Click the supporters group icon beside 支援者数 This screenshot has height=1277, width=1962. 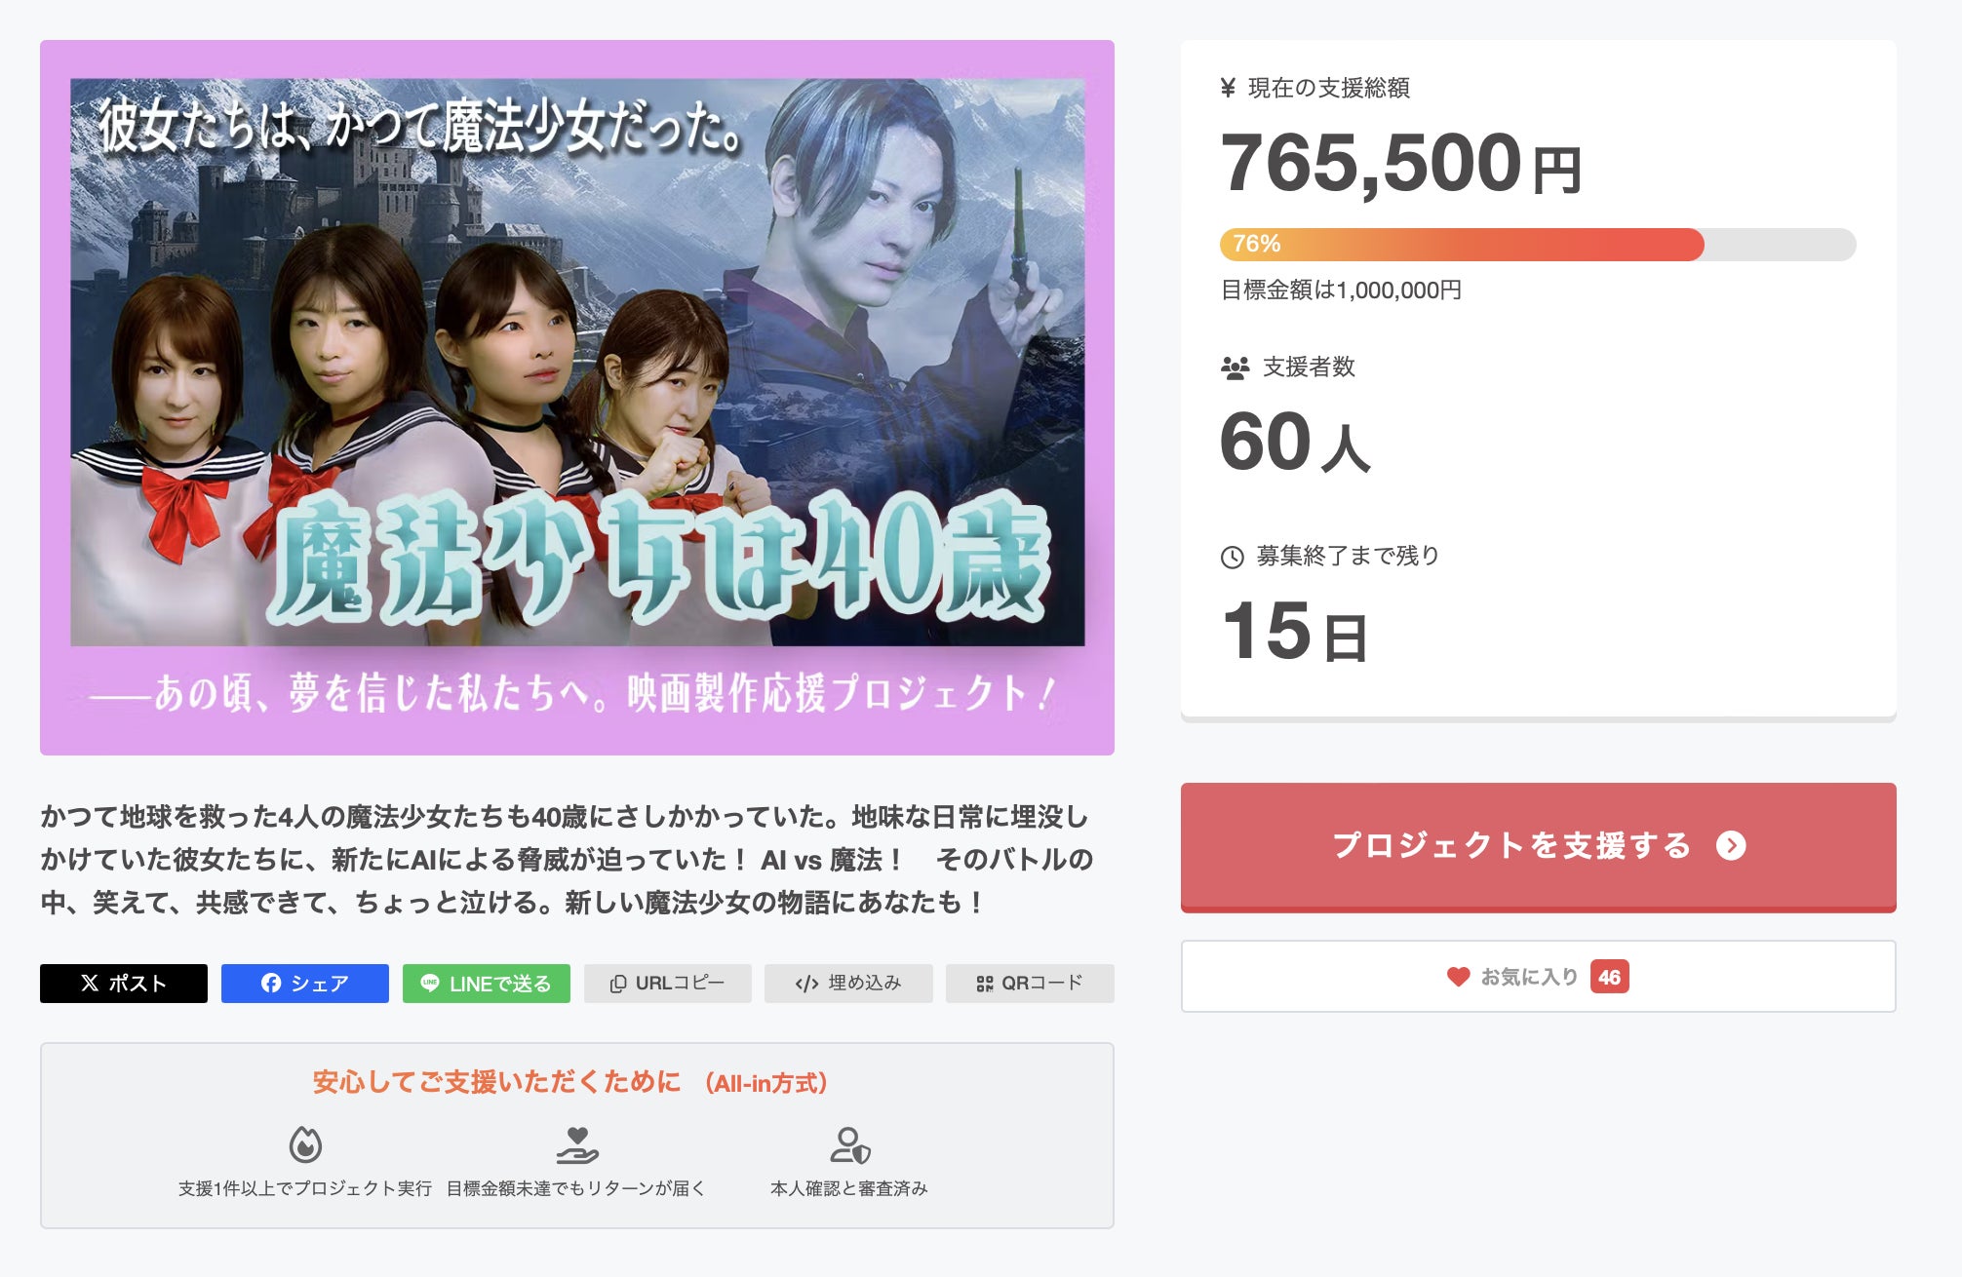pyautogui.click(x=1235, y=368)
